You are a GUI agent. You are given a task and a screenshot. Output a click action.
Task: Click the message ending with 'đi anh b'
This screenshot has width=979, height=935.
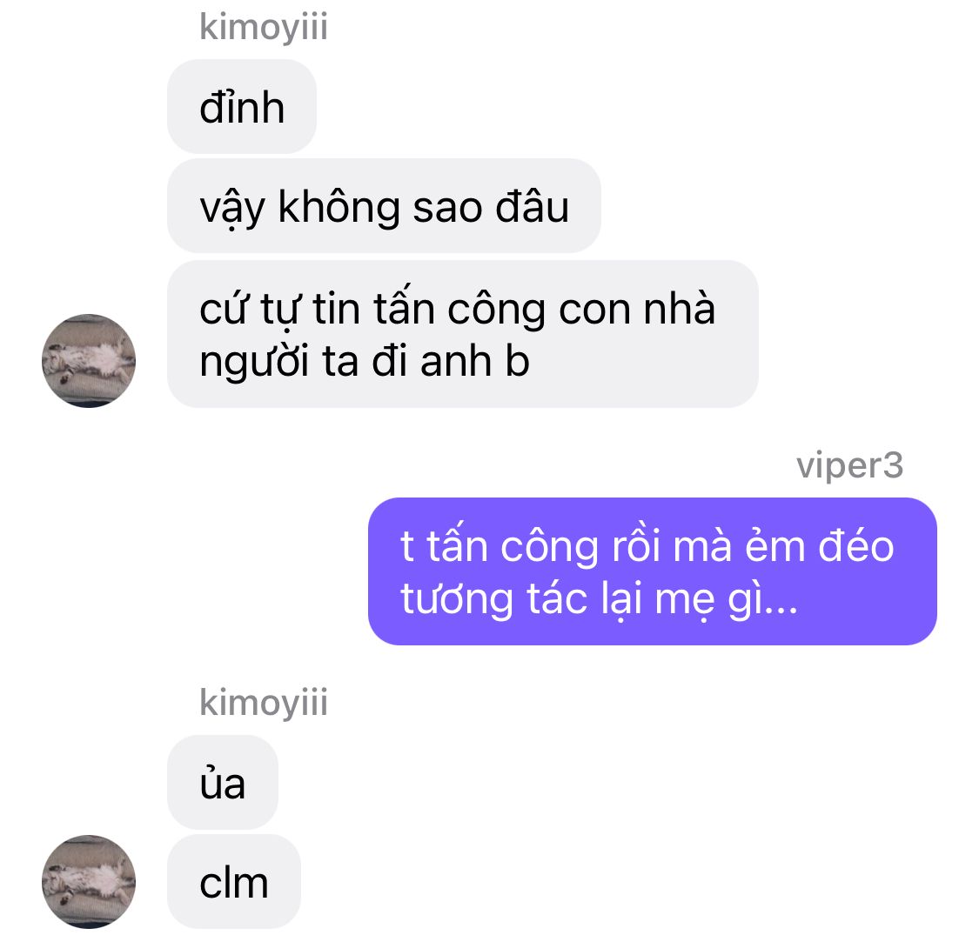pos(463,335)
